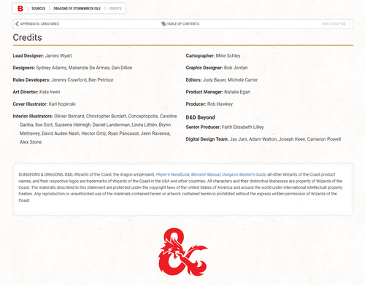This screenshot has height=285, width=365.
Task: Click the name Mike Schley
Action: tap(228, 55)
